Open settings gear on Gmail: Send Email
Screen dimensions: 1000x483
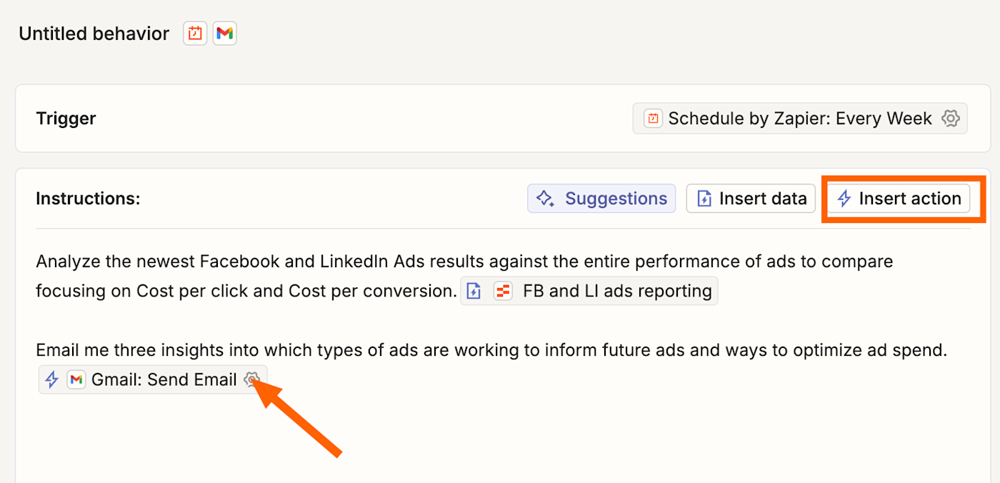point(251,379)
